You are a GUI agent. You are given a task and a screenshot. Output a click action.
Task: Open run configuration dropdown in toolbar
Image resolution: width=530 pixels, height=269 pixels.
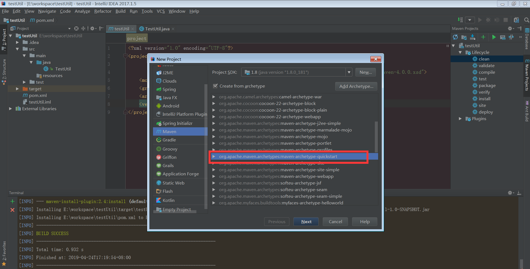click(470, 20)
